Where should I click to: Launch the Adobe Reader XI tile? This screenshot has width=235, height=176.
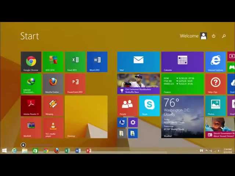point(31,106)
